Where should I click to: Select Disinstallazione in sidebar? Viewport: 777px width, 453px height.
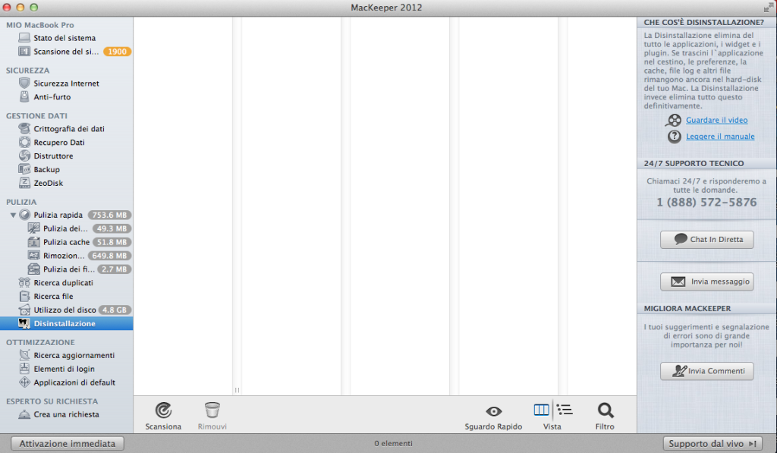coord(67,323)
